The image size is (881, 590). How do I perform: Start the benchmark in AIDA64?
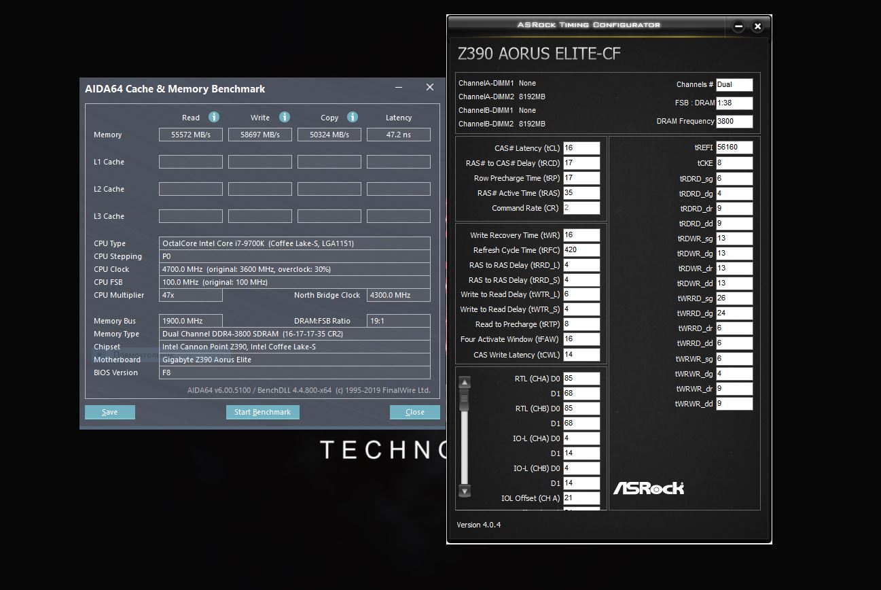coord(262,412)
